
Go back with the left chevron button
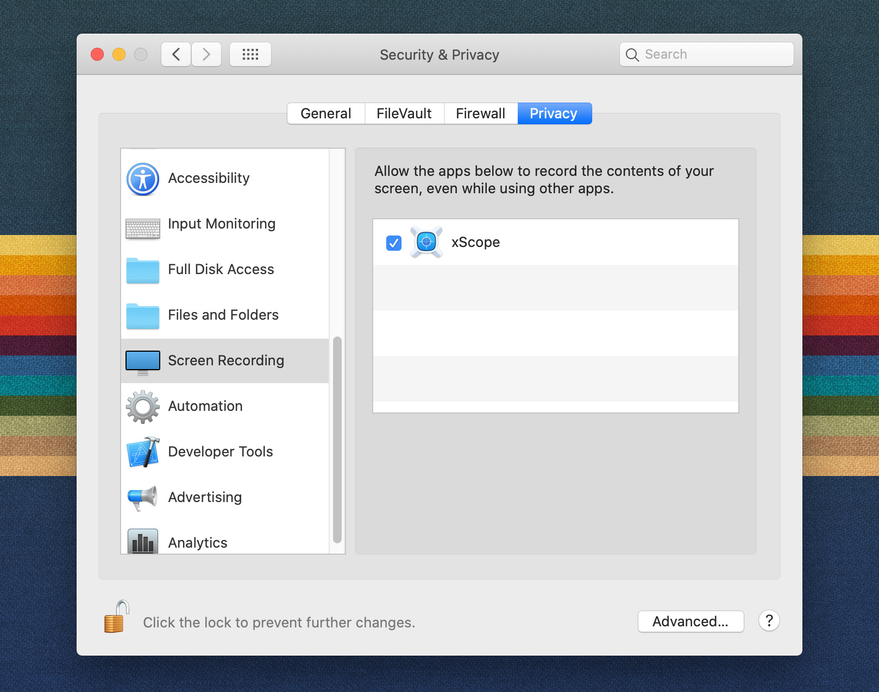[x=176, y=54]
